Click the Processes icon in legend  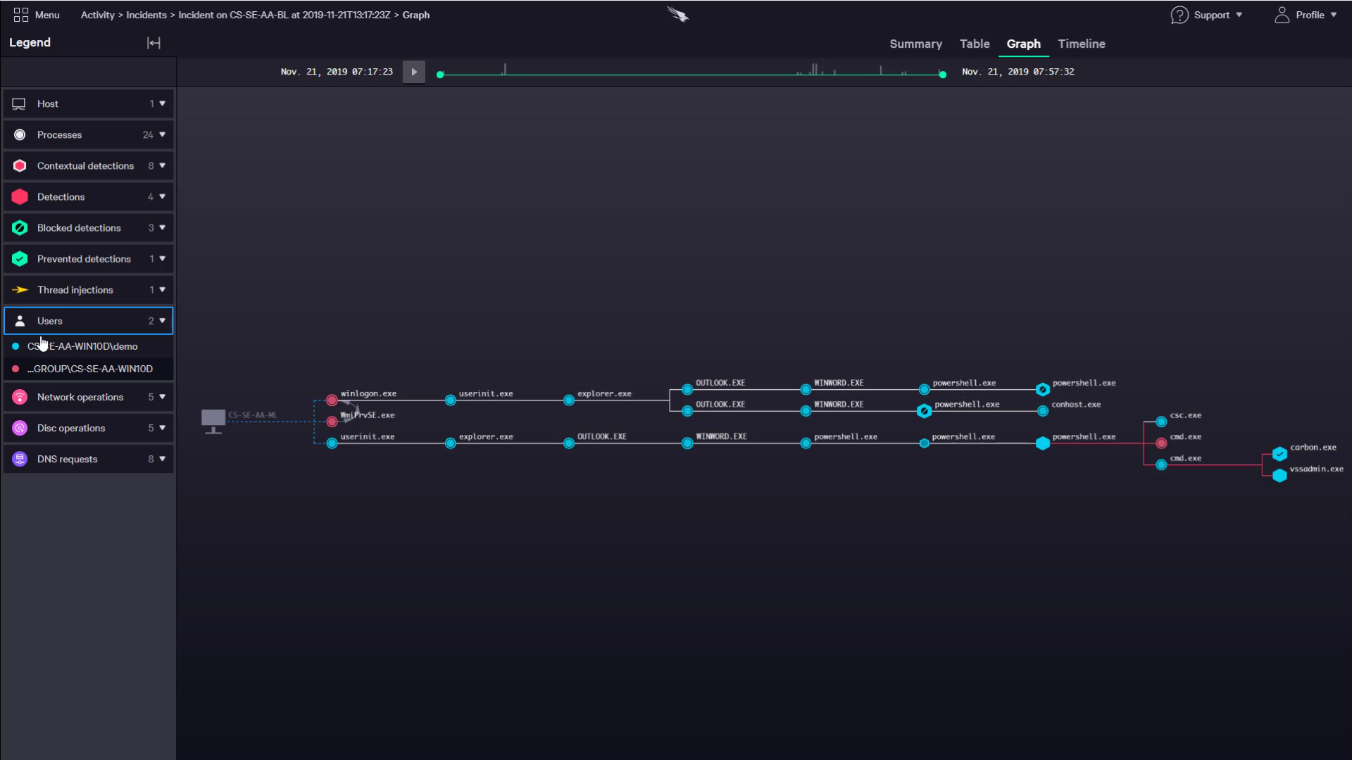coord(20,134)
